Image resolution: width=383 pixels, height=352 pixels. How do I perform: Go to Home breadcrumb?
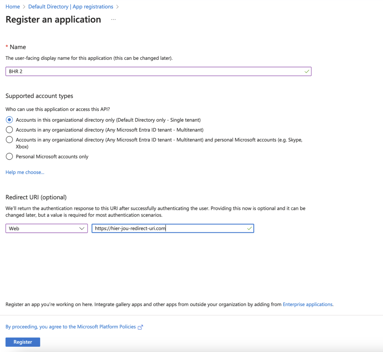(13, 7)
